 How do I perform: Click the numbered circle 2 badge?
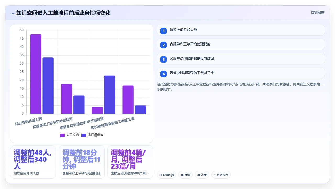(164, 45)
